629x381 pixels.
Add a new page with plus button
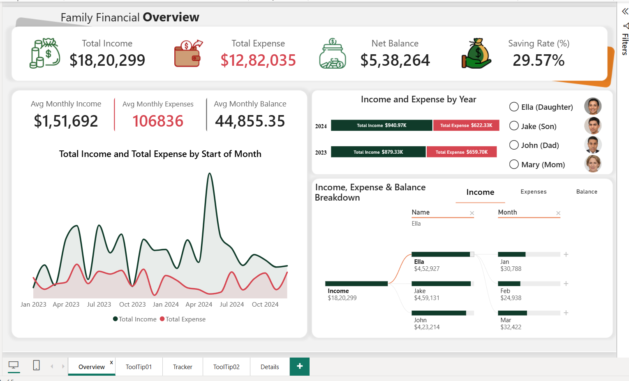tap(300, 366)
